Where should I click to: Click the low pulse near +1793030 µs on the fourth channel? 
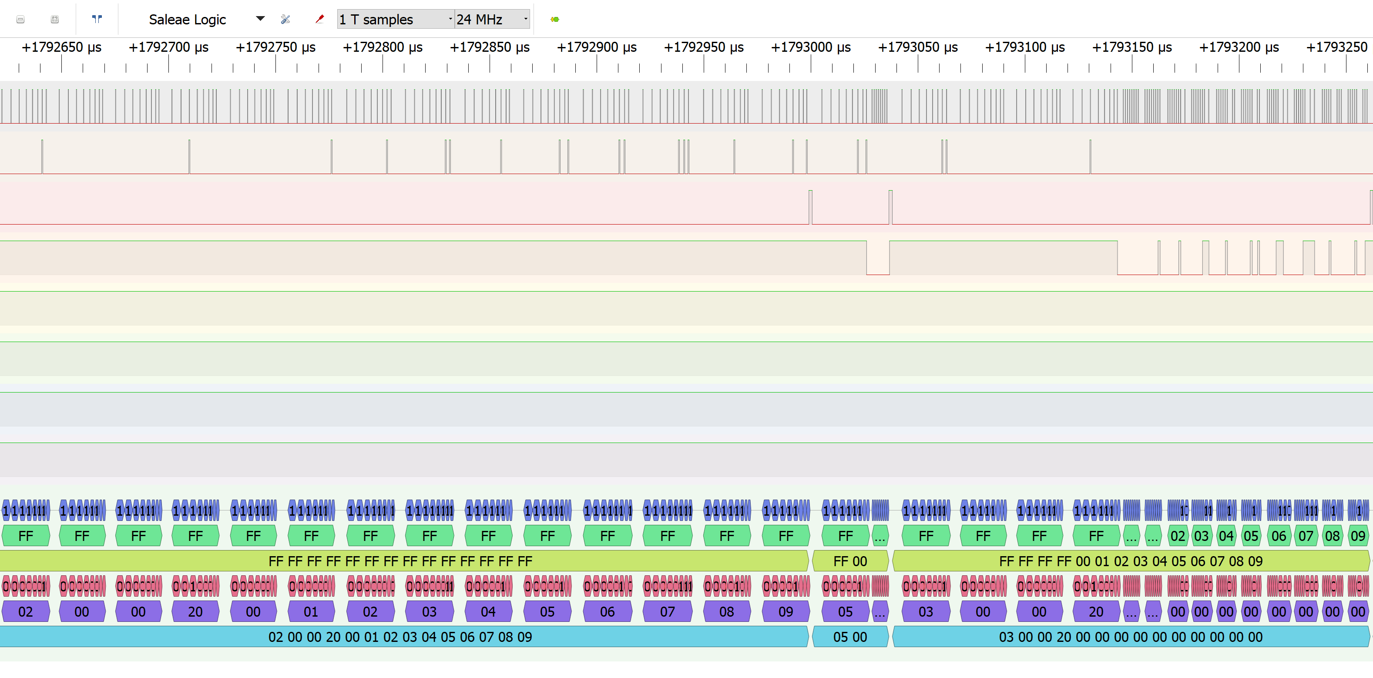coord(878,258)
